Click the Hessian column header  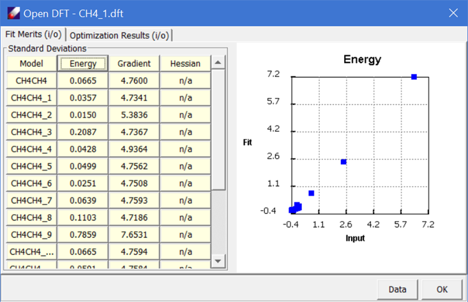pyautogui.click(x=185, y=64)
